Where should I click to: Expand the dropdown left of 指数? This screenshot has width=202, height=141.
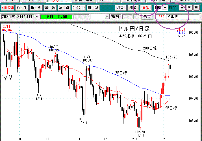107,17
